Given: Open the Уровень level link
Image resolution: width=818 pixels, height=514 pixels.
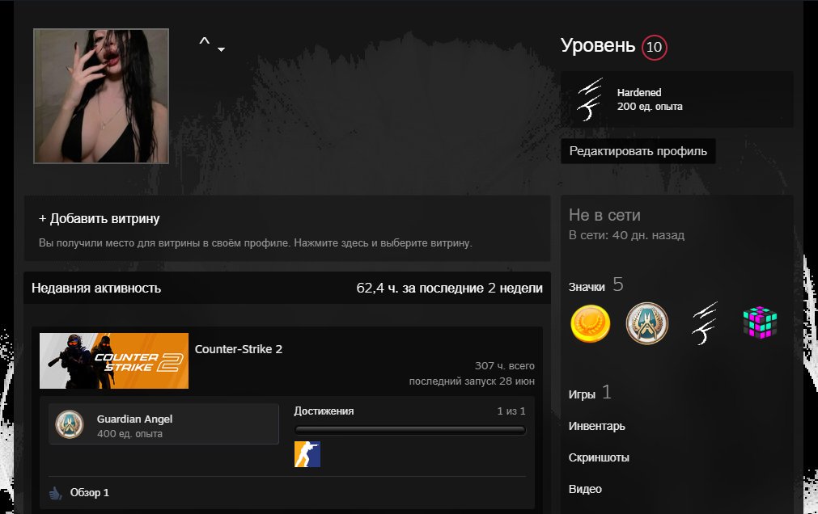Looking at the screenshot, I should click(598, 46).
